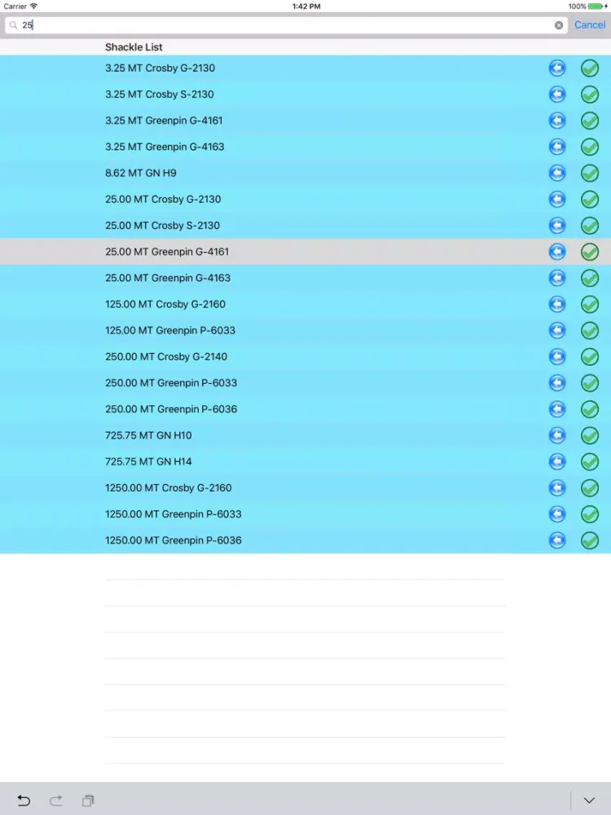Toggle green checkmark for 125.00 MT Greenpin P-6033

(x=590, y=331)
